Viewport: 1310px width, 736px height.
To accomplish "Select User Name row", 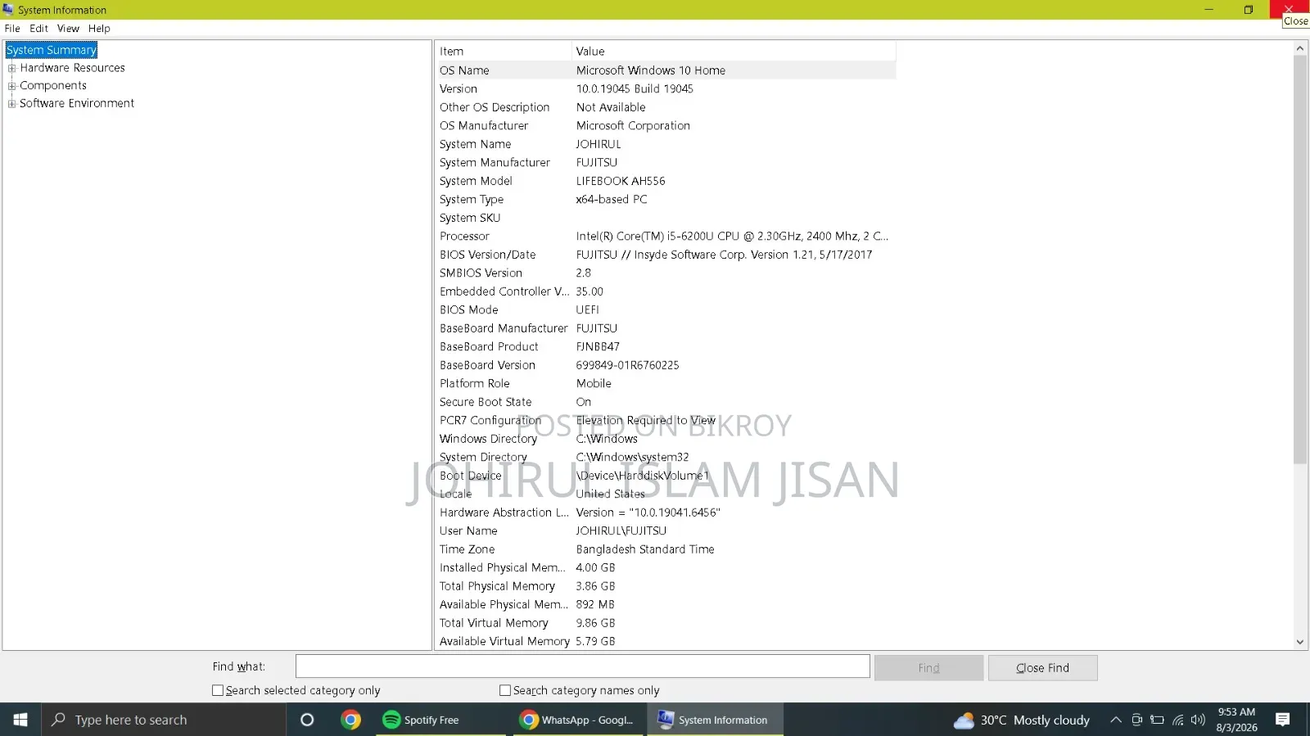I will pos(666,531).
